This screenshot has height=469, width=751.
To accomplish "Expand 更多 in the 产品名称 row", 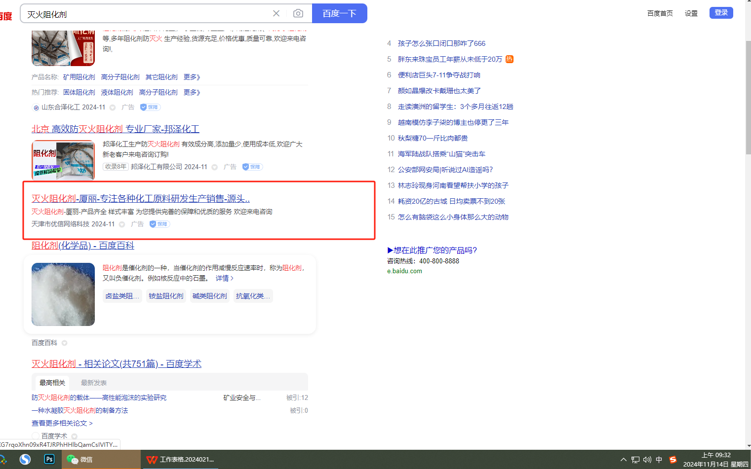I will [192, 77].
